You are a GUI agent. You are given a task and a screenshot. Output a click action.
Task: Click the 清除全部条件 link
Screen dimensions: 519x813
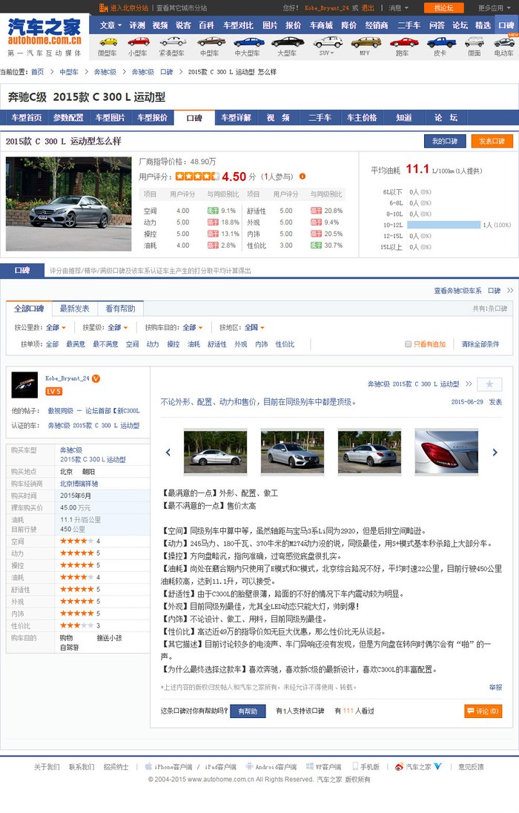(x=480, y=344)
